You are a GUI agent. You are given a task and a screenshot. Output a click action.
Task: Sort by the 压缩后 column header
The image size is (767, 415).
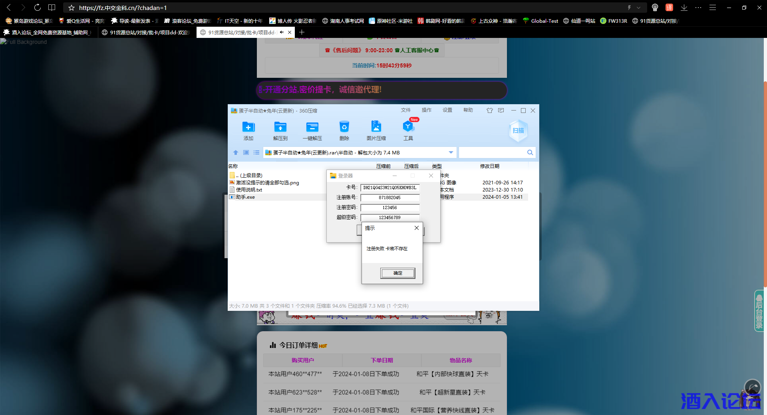pos(411,166)
